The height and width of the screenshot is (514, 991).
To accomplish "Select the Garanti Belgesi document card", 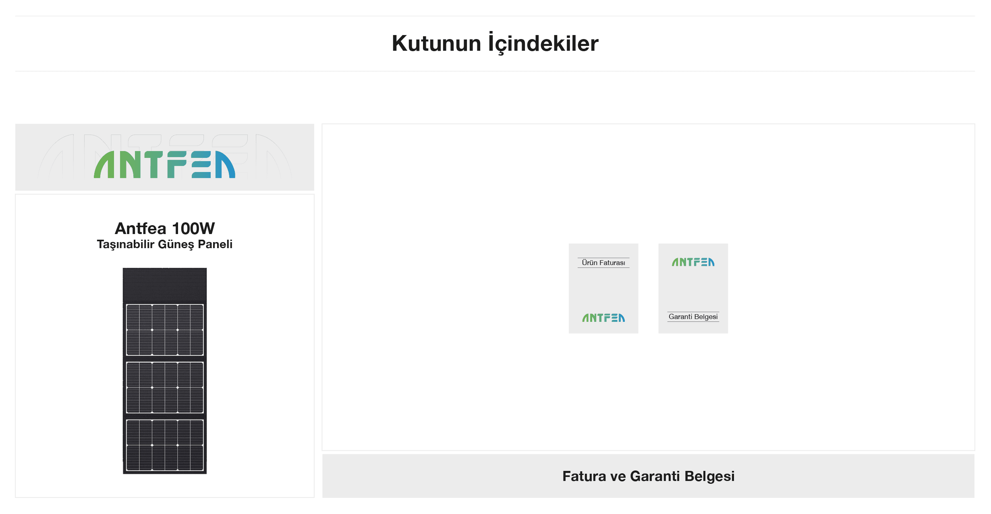I will point(693,288).
